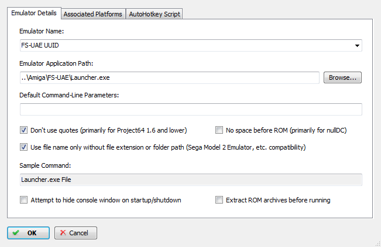Switch to the Associated Platforms tab
The height and width of the screenshot is (247, 381).
pos(93,14)
